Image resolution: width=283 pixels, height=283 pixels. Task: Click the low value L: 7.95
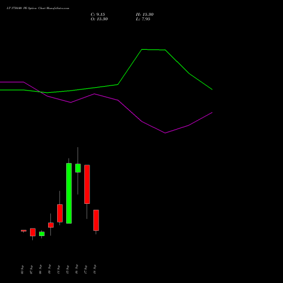click(x=143, y=19)
